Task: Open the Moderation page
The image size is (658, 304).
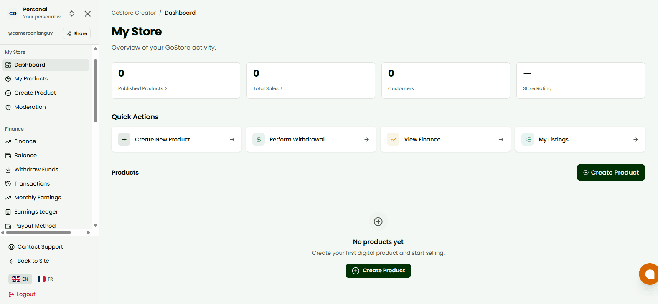Action: [46, 107]
